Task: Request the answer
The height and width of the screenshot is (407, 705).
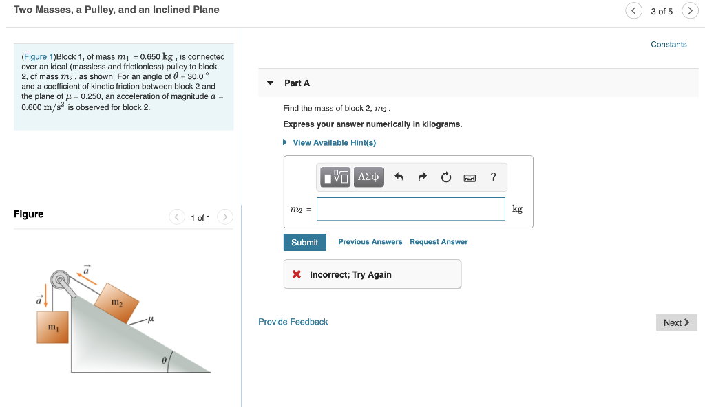Action: click(x=439, y=241)
